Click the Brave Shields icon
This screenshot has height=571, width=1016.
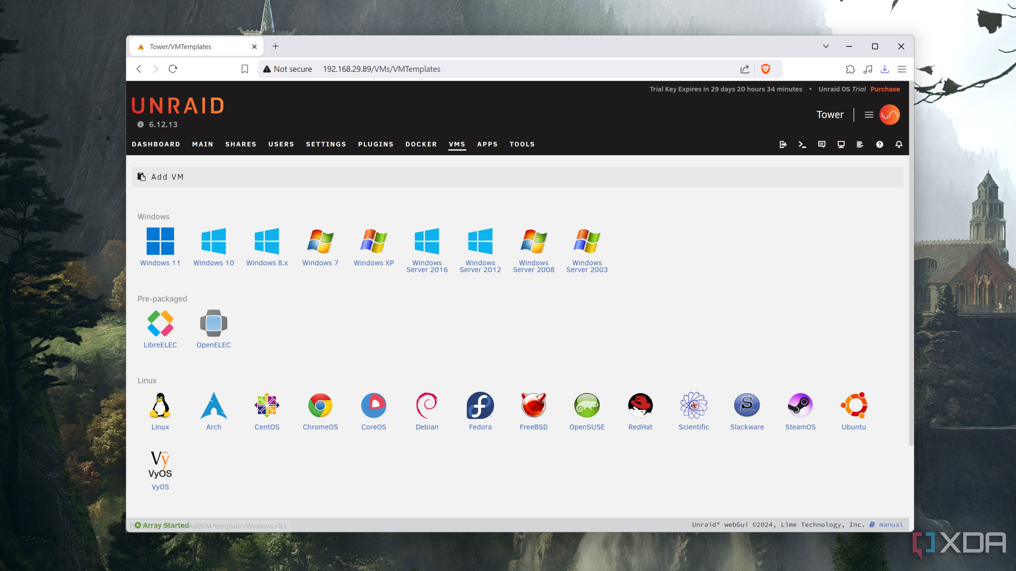(765, 69)
